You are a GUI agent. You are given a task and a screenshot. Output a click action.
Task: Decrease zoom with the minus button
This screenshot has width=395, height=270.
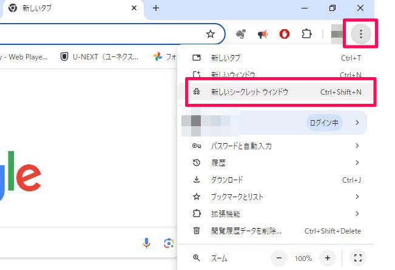coord(280,258)
